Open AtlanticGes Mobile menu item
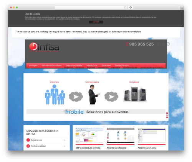This screenshot has width=192, height=162. 74,65
